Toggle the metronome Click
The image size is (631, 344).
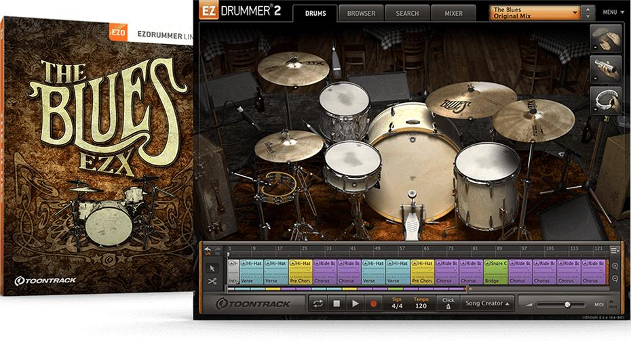[x=448, y=303]
